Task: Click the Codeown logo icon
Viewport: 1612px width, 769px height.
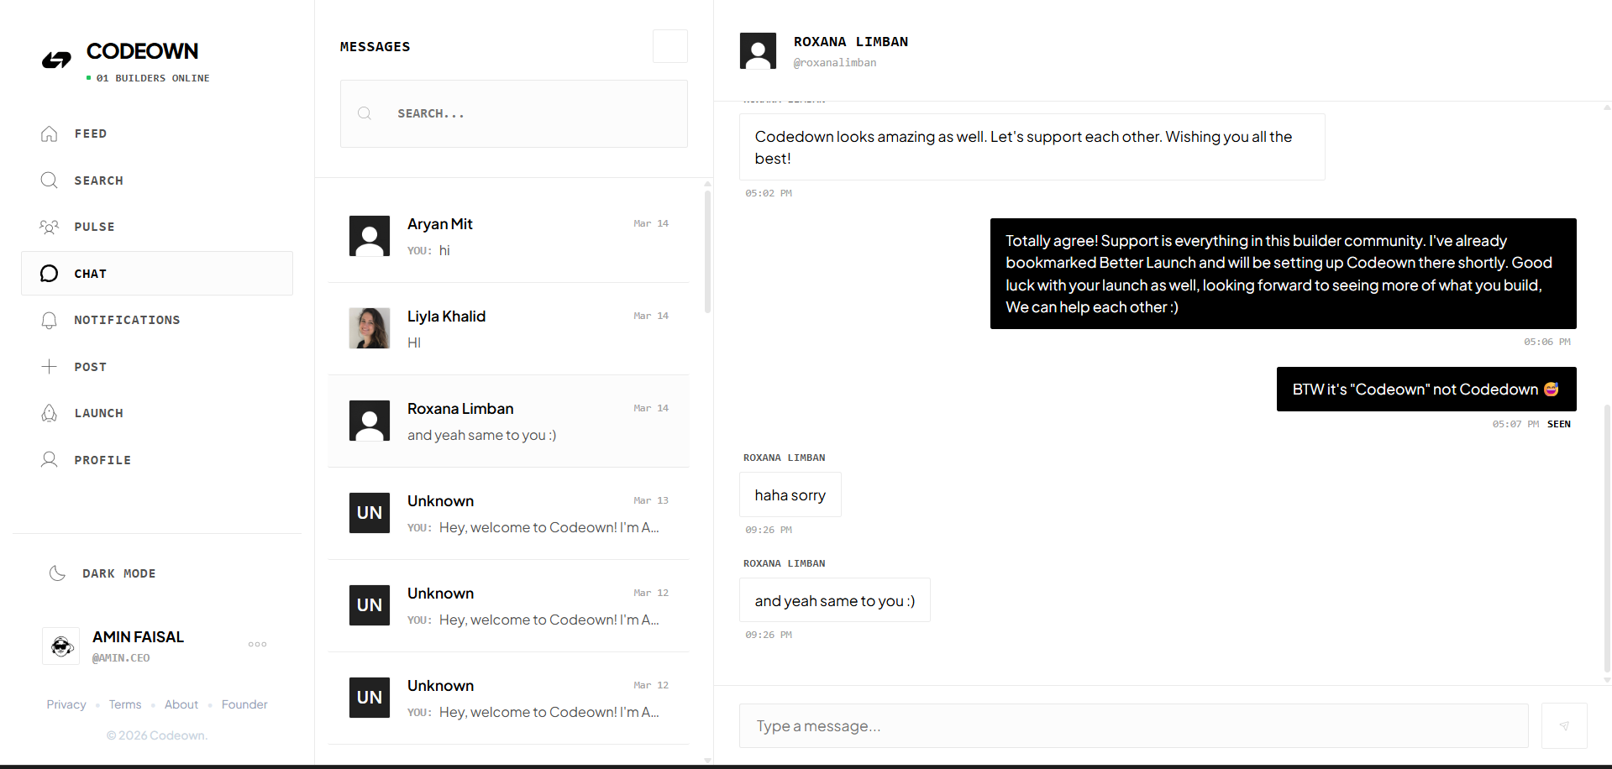Action: [55, 59]
